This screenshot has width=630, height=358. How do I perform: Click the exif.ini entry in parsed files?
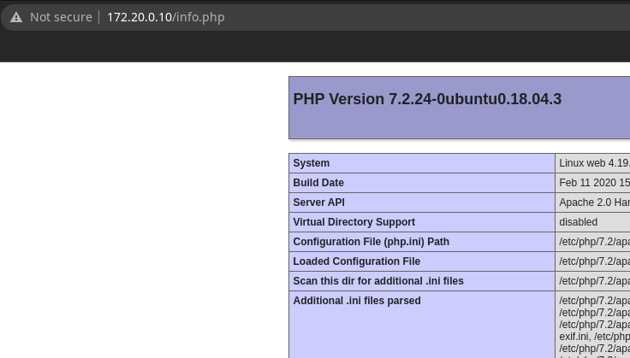coord(571,337)
